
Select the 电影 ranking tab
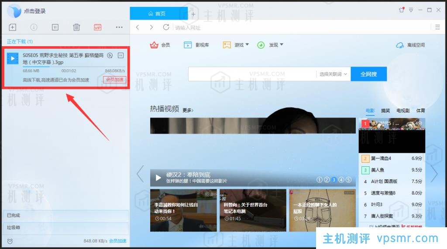click(370, 111)
